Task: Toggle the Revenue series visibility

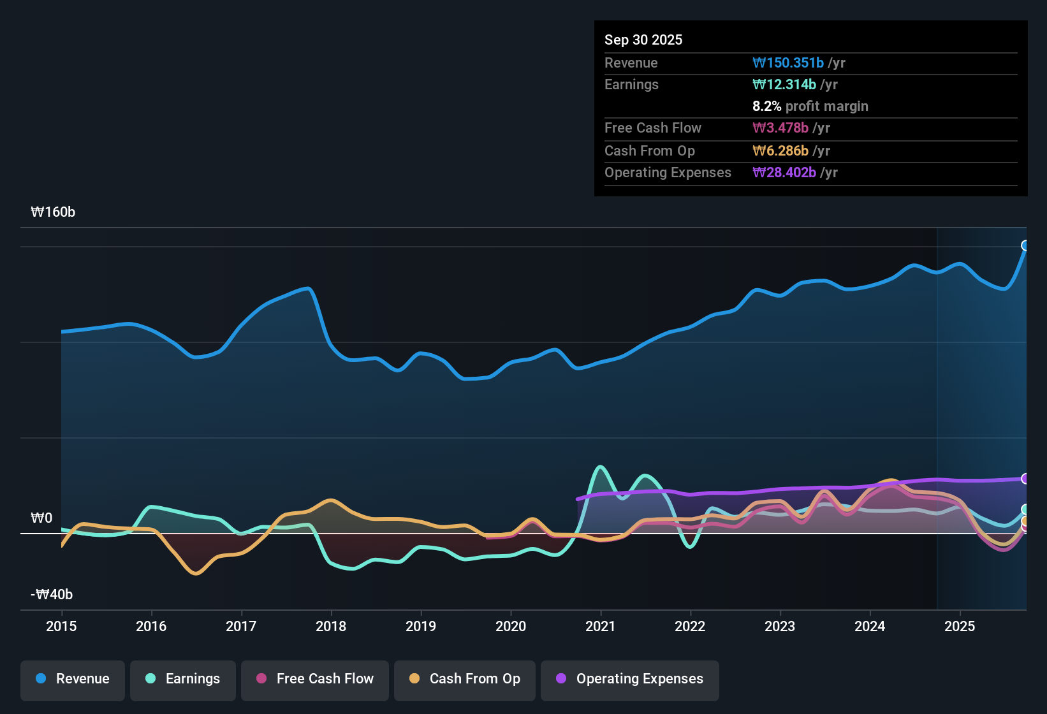Action: pos(72,680)
